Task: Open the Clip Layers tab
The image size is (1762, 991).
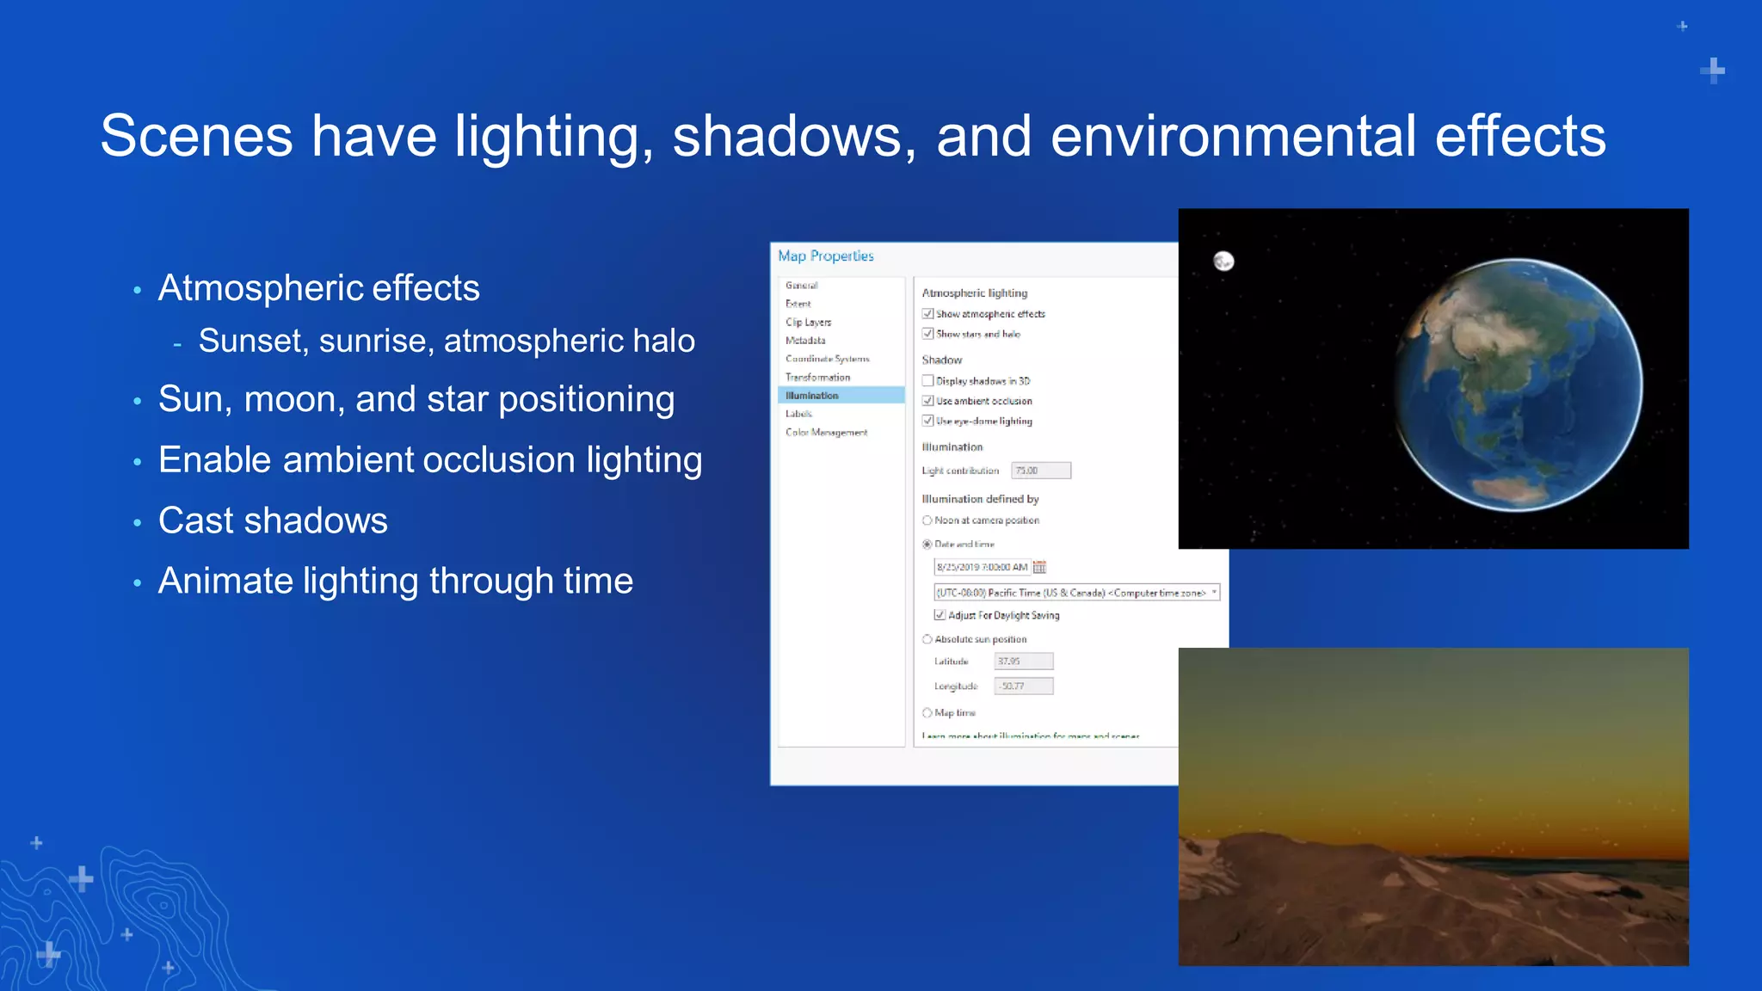Action: (808, 323)
